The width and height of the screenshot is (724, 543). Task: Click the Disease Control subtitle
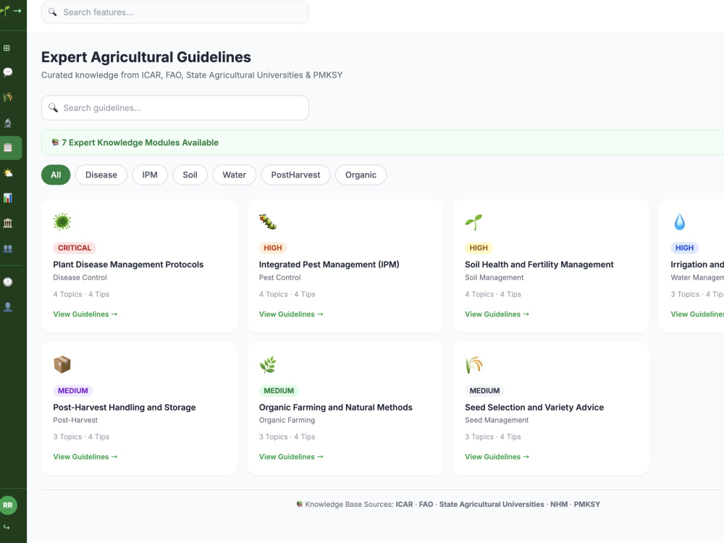(x=80, y=277)
